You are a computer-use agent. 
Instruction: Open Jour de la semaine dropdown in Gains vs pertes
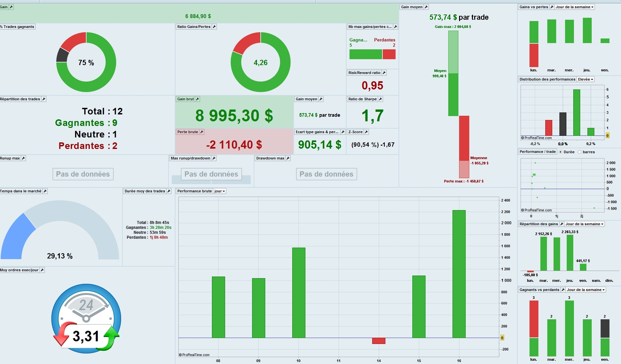click(575, 7)
